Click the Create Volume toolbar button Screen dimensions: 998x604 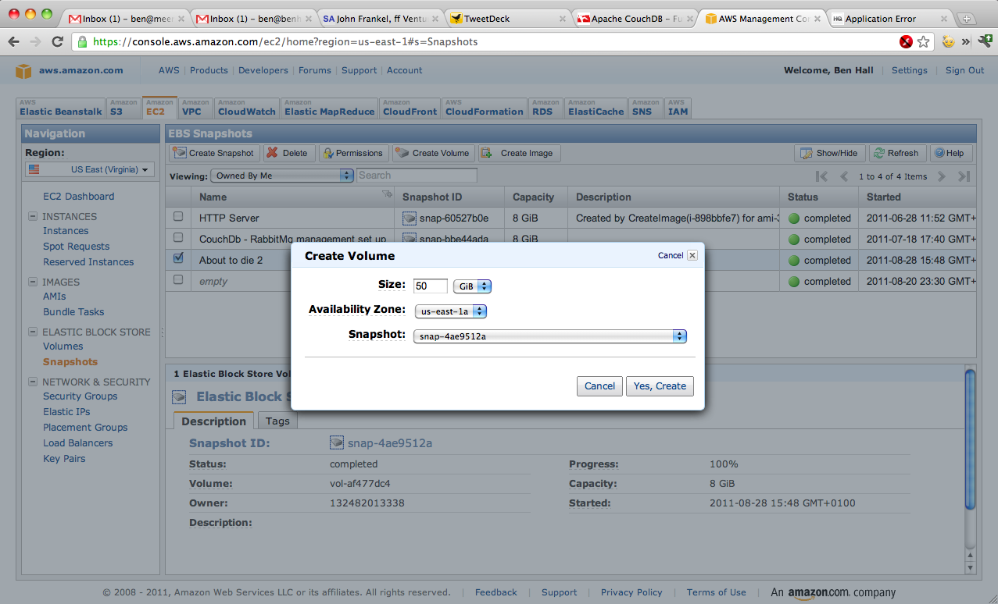tap(433, 153)
